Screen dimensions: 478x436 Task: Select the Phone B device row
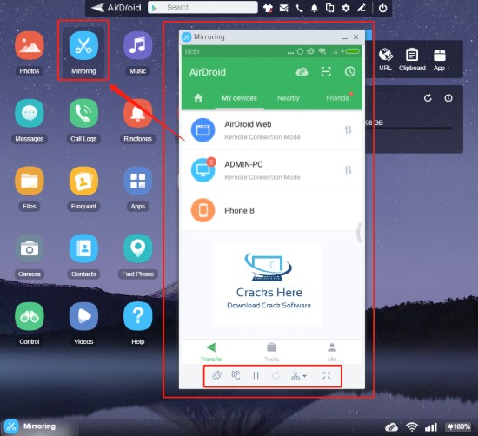[272, 210]
